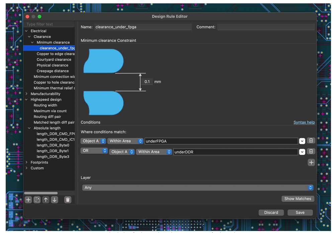Viewport: 336px width, 233px height.
Task: Add a new rule with plus icon
Action: click(x=28, y=200)
